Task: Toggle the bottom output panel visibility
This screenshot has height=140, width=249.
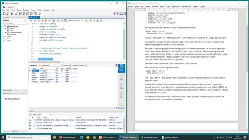Action: 121,14
